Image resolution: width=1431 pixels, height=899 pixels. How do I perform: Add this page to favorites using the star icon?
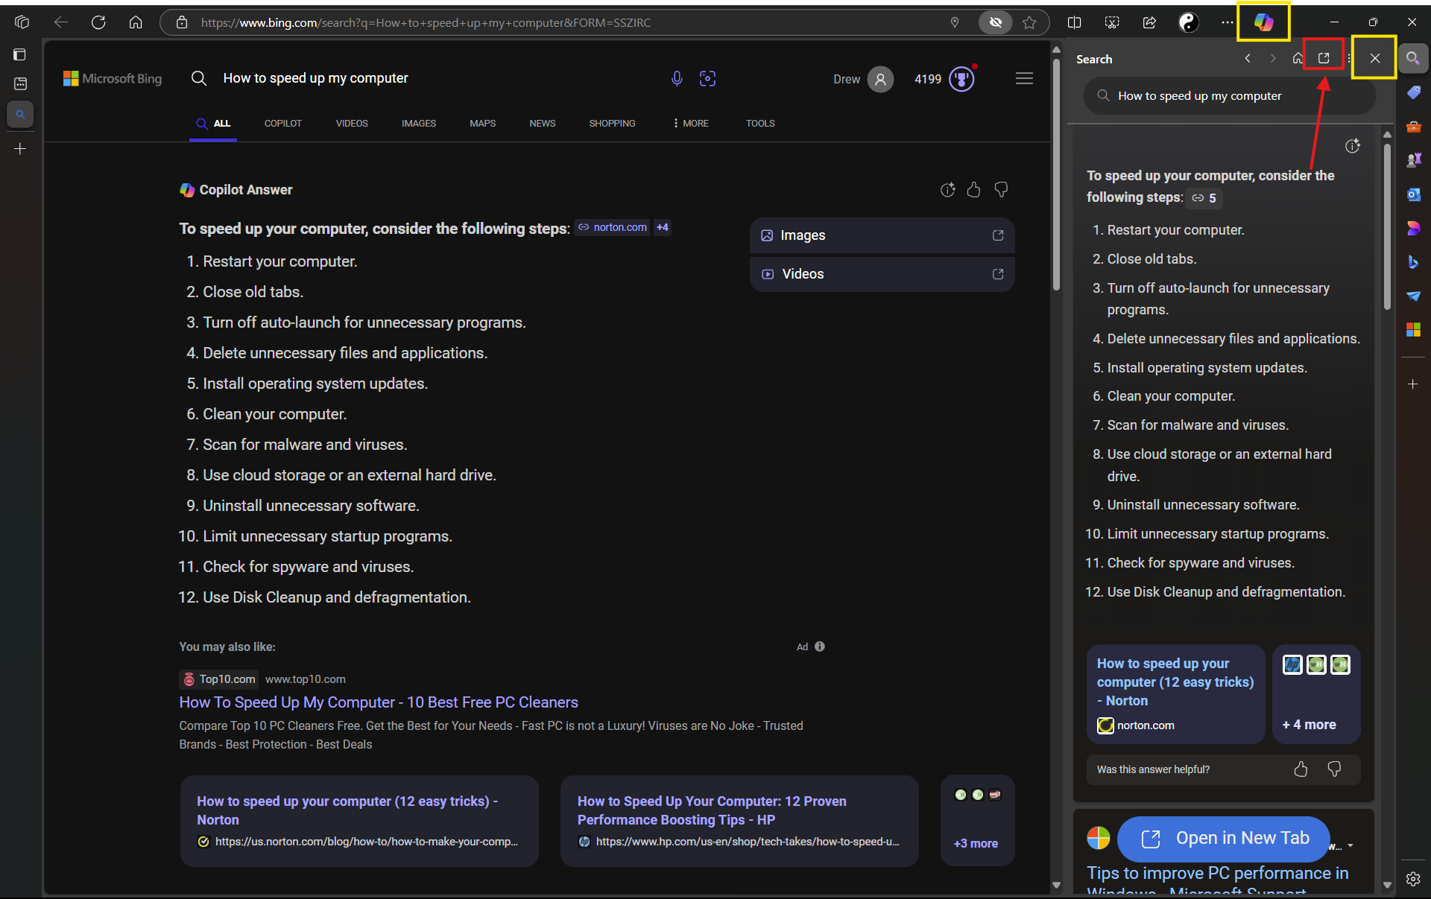click(1029, 22)
